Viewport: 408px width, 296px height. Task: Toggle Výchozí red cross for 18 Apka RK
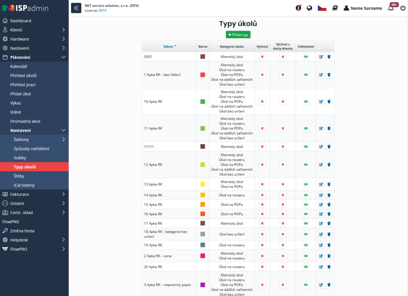click(x=262, y=234)
